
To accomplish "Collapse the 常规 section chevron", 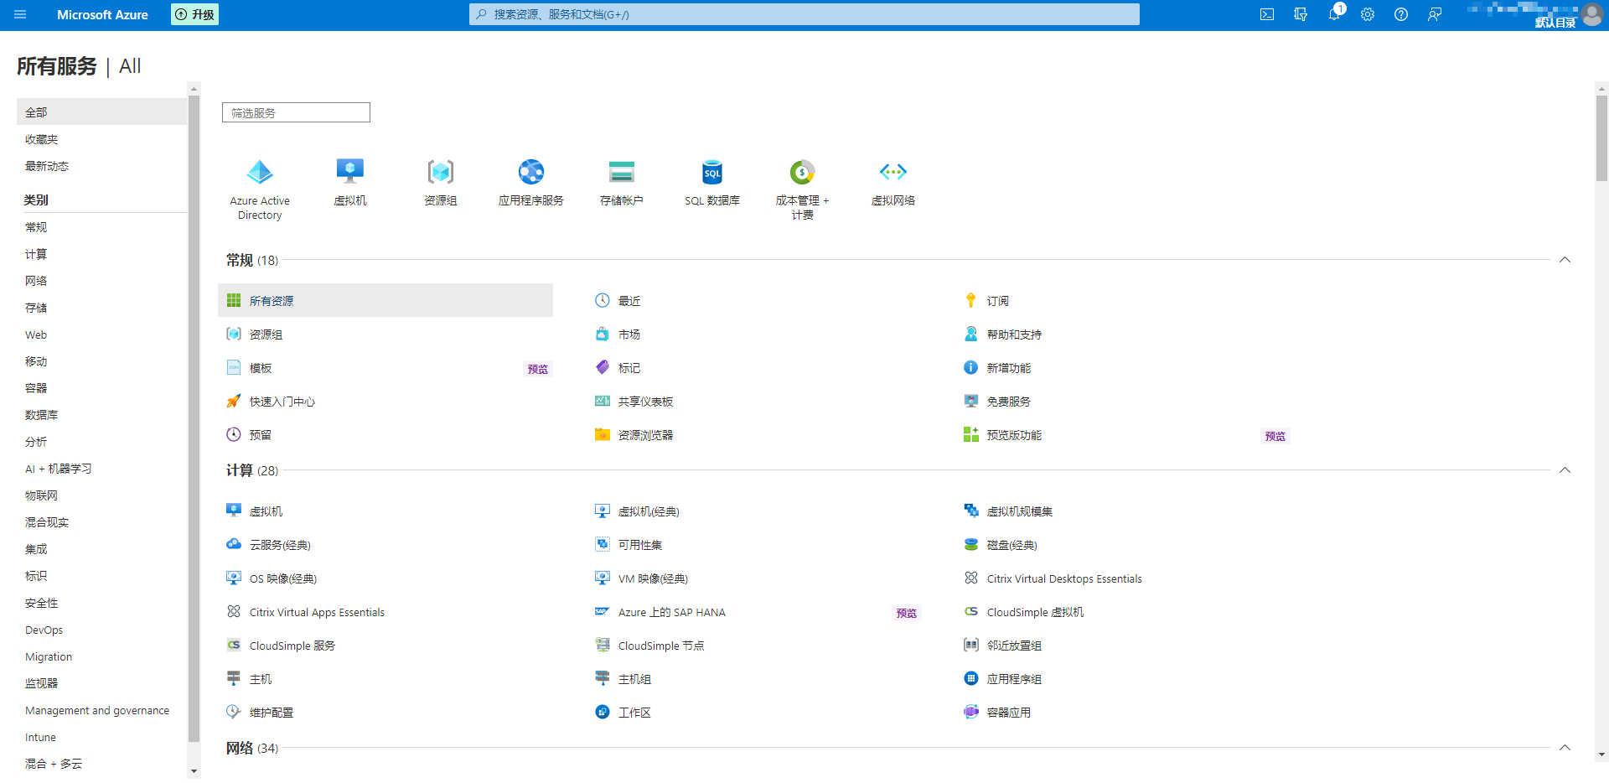I will tap(1565, 260).
